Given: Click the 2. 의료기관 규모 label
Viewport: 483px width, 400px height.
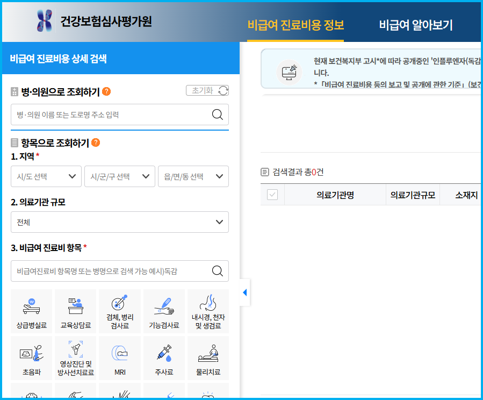Looking at the screenshot, I should (38, 202).
